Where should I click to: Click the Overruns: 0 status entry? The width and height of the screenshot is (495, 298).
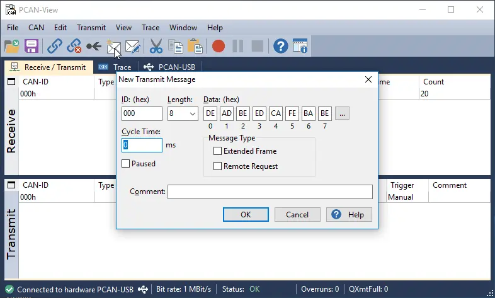[x=320, y=289]
